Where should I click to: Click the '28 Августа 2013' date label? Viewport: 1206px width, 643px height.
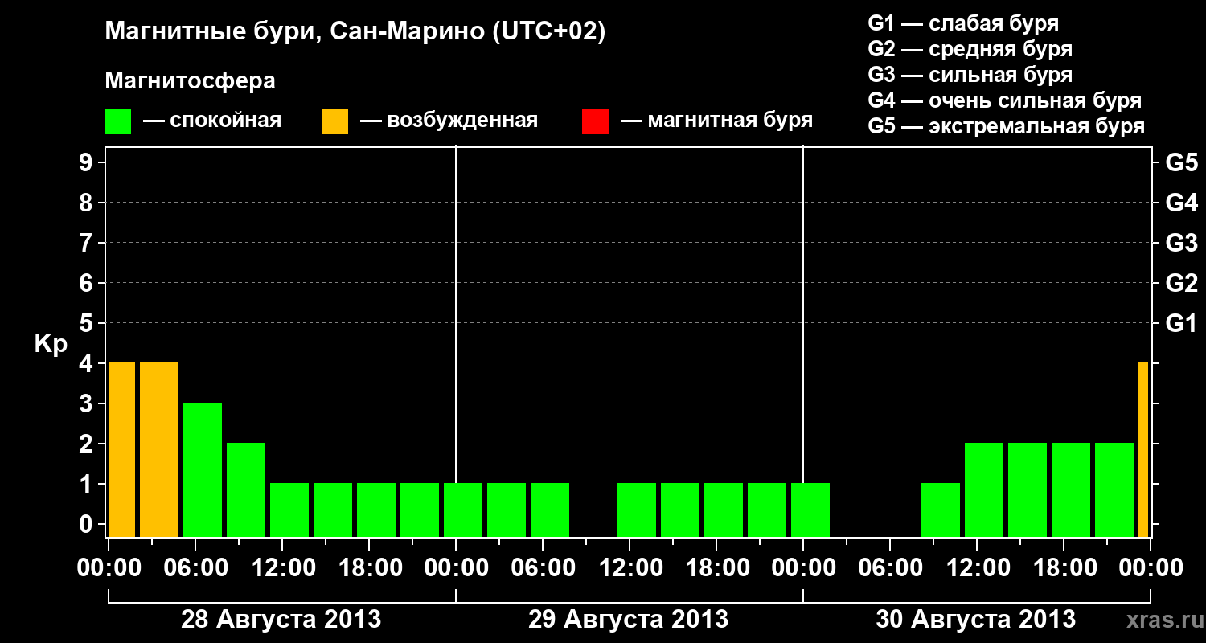pos(281,620)
